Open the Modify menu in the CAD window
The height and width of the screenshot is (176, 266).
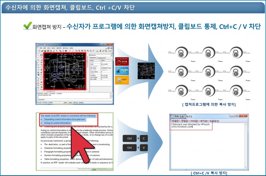[59, 48]
